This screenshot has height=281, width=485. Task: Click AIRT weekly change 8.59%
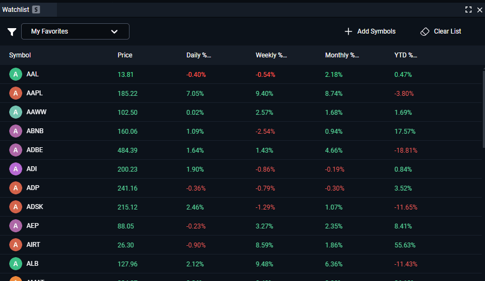click(x=264, y=245)
